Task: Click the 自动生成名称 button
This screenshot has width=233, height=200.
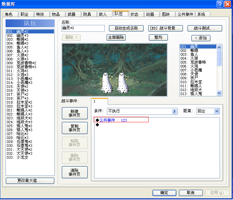Action: 126,28
